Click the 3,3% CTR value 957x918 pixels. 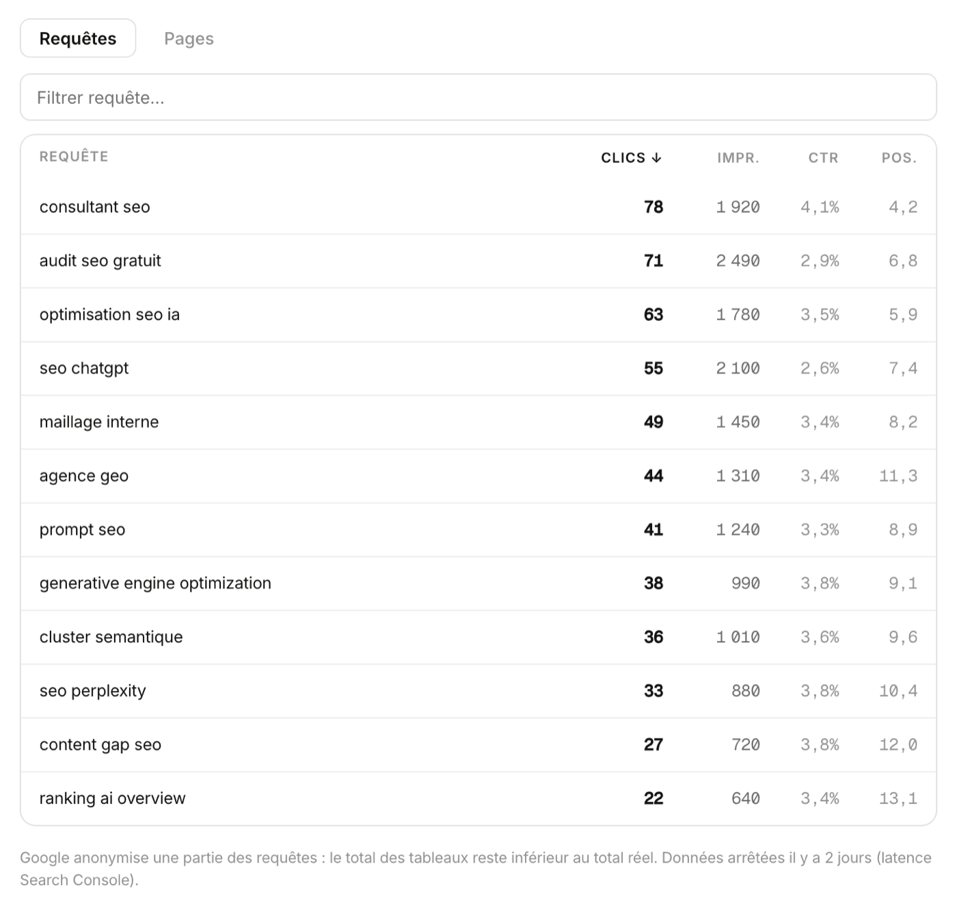click(x=820, y=530)
